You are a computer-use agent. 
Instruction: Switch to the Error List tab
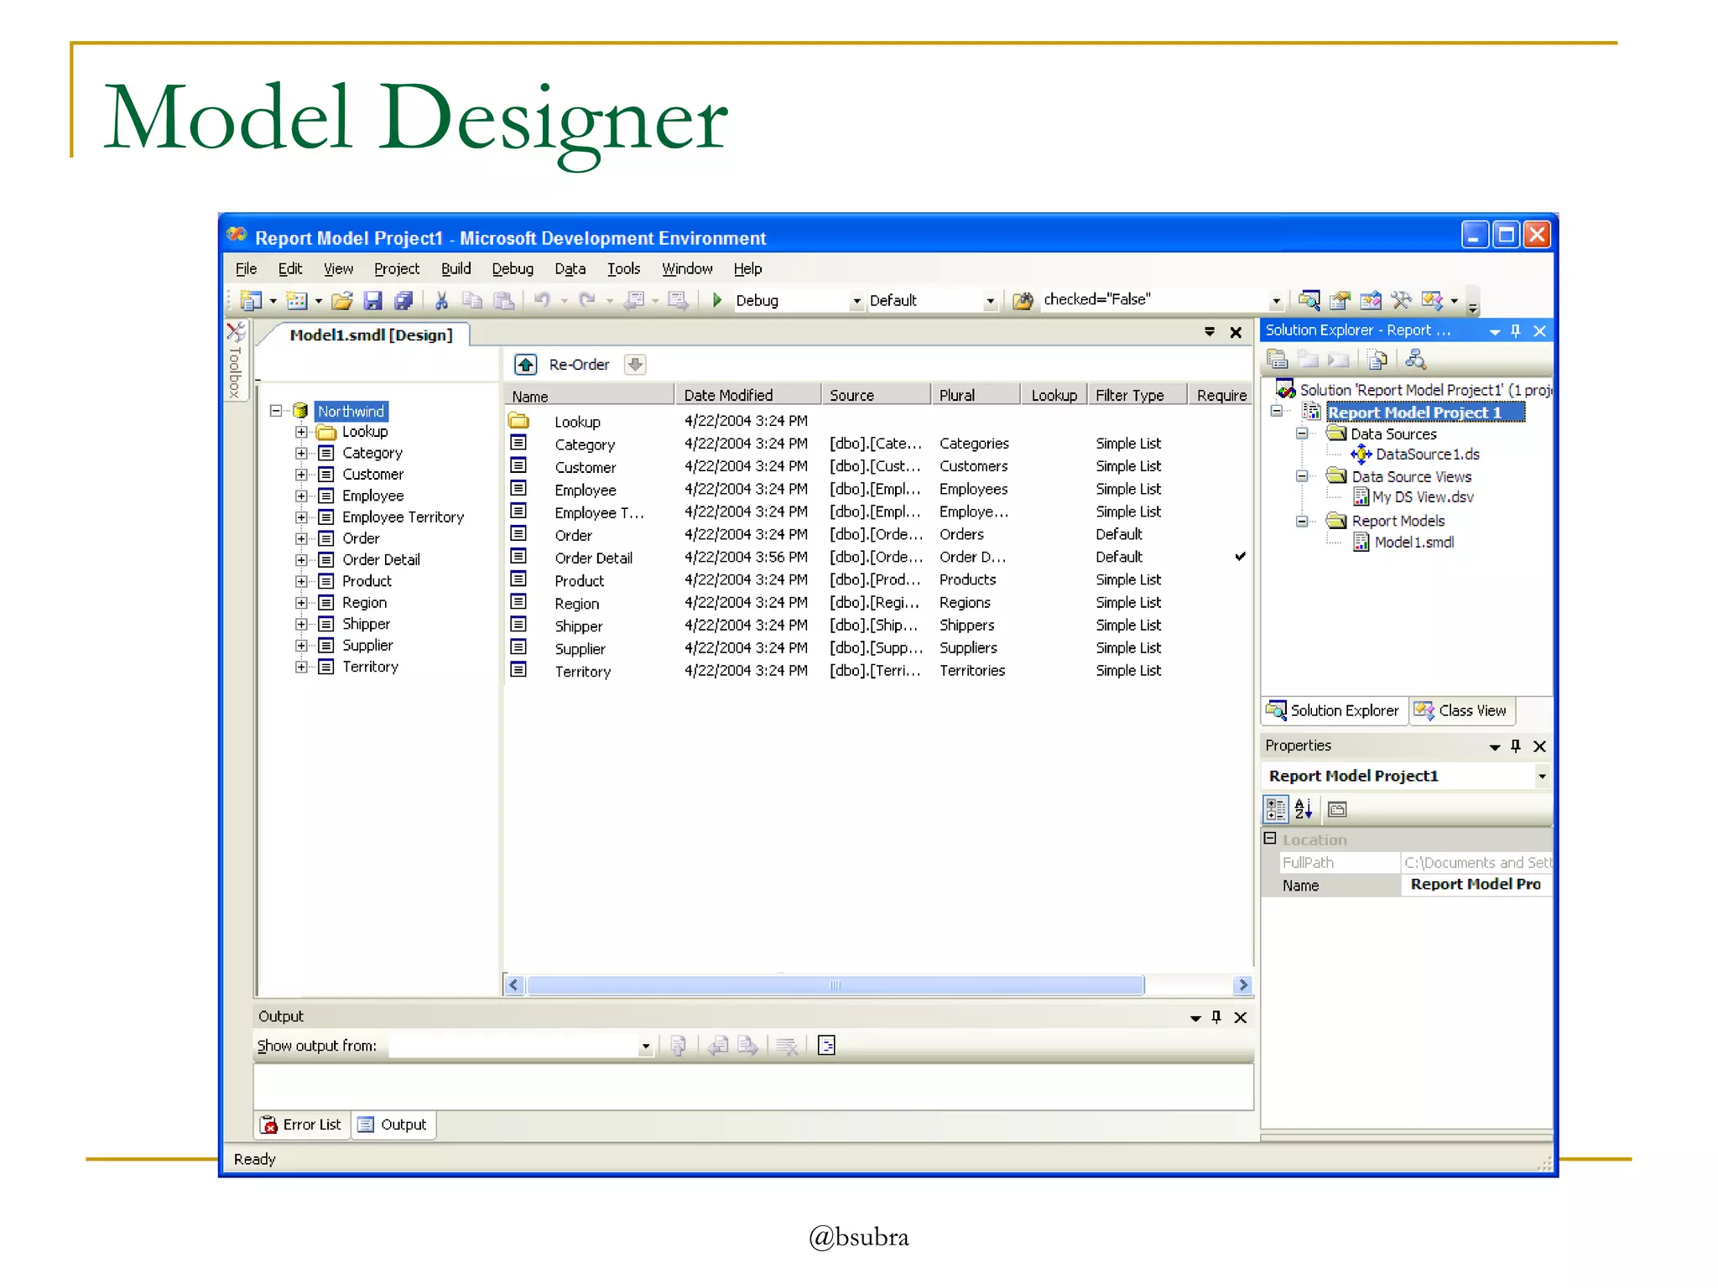click(x=301, y=1124)
